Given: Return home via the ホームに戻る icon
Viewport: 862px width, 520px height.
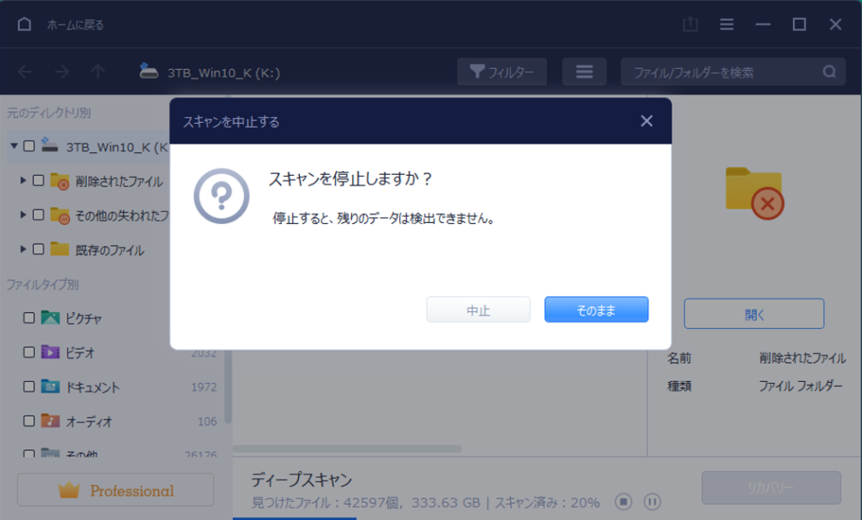Looking at the screenshot, I should coord(24,24).
